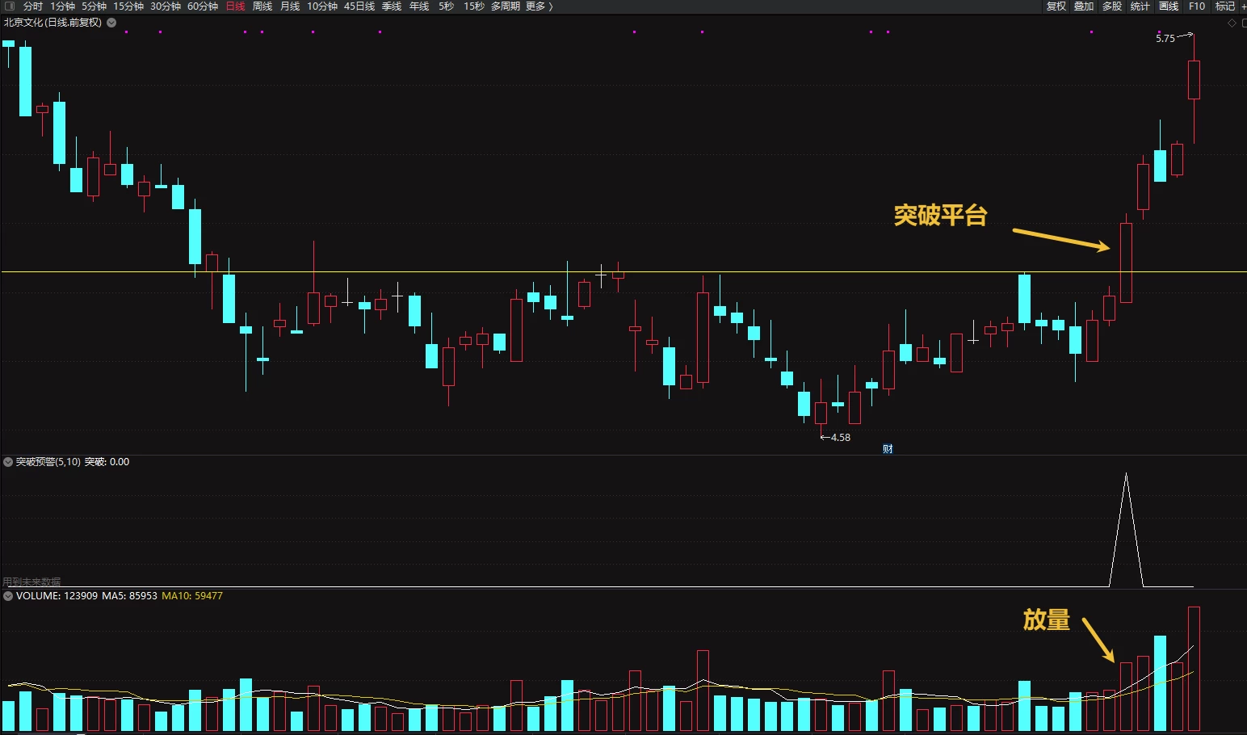Click the diamond icon at chart top-right
The image size is (1247, 735).
(1232, 23)
